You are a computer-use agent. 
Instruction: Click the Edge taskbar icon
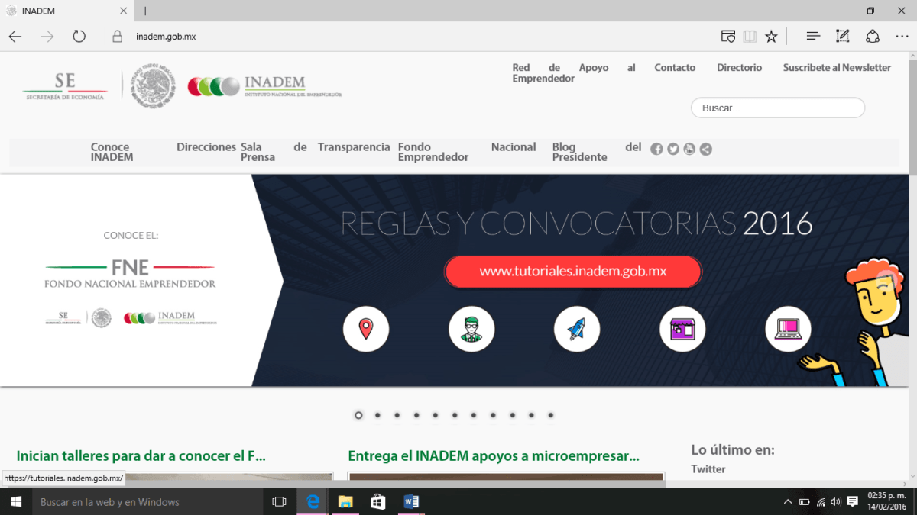313,501
